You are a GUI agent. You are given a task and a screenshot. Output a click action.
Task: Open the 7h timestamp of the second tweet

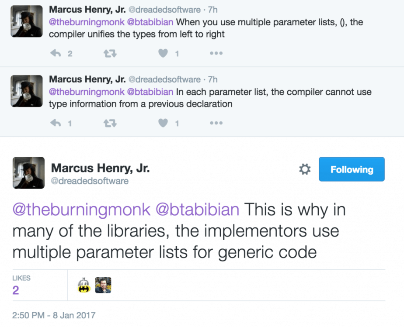pyautogui.click(x=213, y=79)
